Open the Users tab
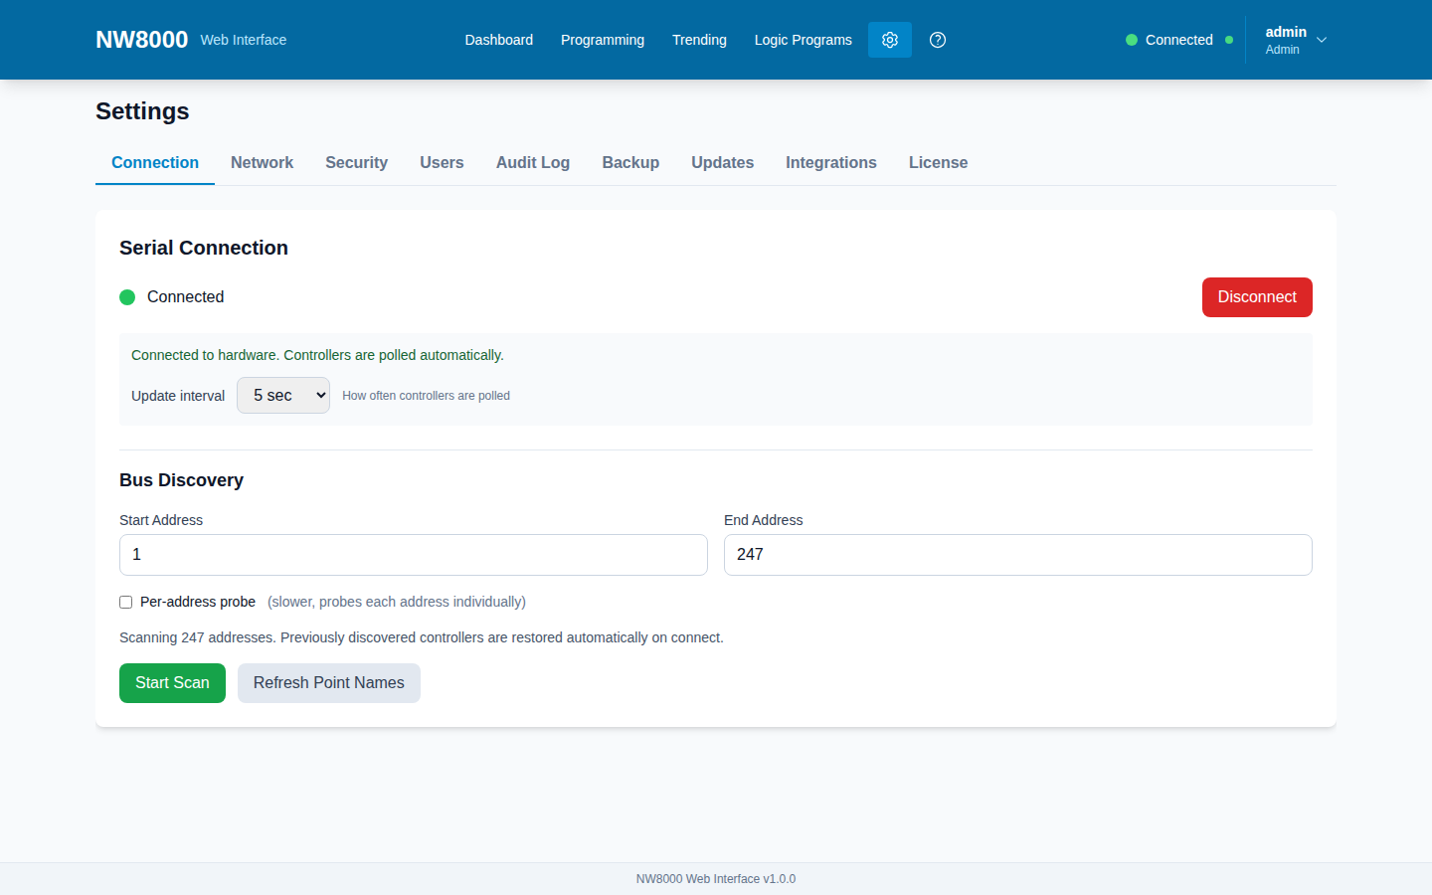The height and width of the screenshot is (895, 1432). [x=442, y=162]
